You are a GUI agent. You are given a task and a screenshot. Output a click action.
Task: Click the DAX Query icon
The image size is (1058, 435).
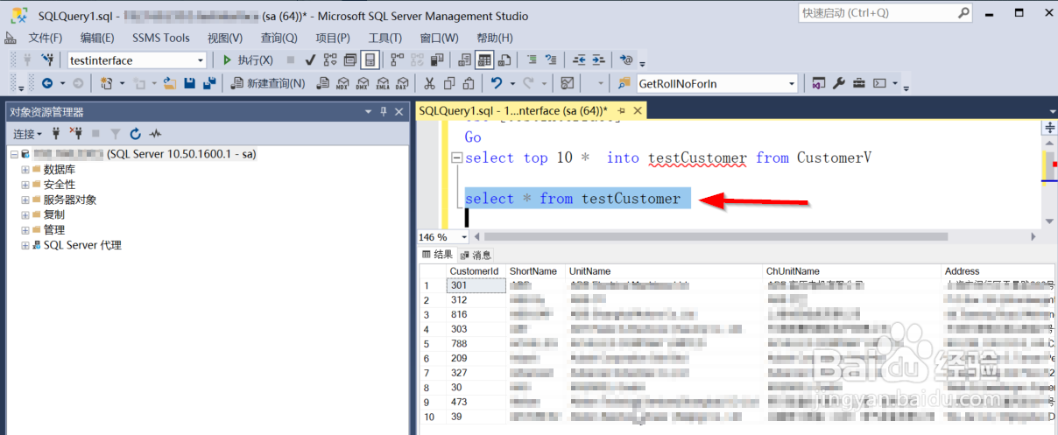402,83
